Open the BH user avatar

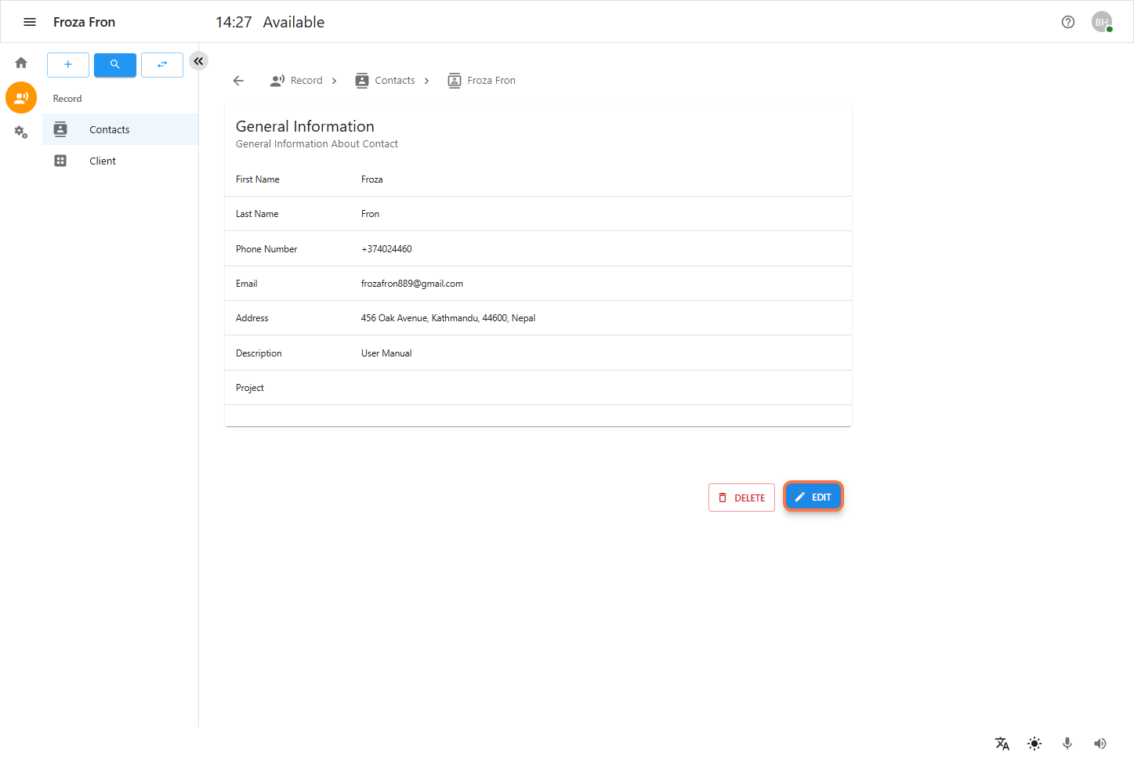tap(1101, 22)
